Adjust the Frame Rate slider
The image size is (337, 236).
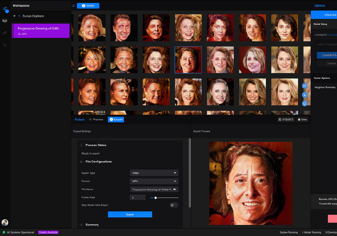pyautogui.click(x=156, y=198)
